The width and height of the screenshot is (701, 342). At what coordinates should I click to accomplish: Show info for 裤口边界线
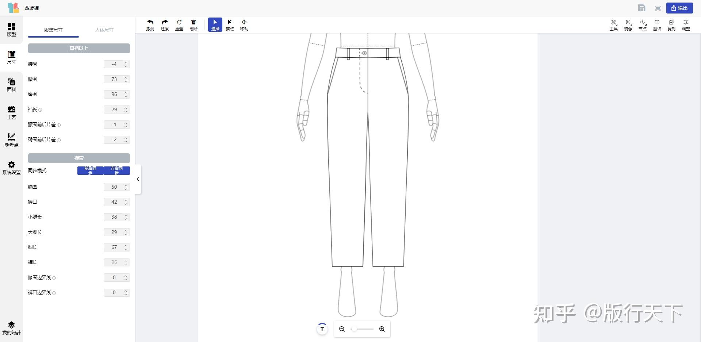point(54,293)
